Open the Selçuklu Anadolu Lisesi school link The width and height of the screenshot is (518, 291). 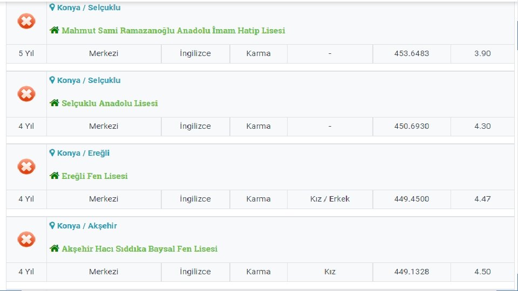click(x=110, y=103)
